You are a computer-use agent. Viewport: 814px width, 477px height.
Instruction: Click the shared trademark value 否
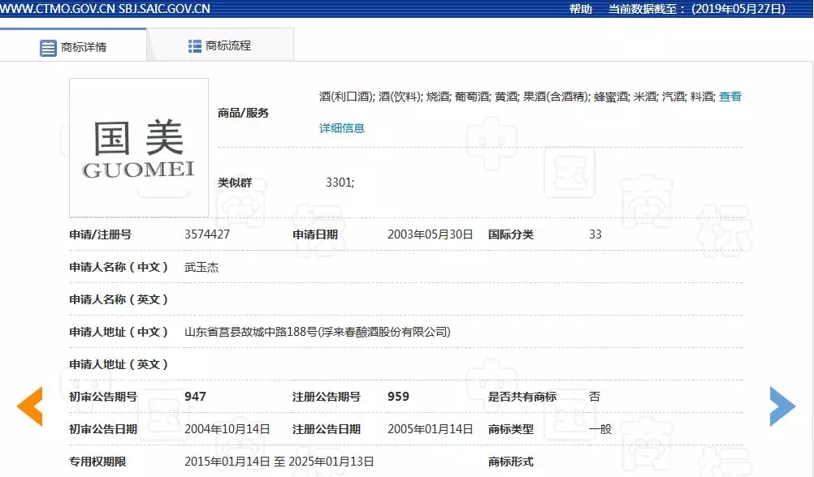pos(595,397)
